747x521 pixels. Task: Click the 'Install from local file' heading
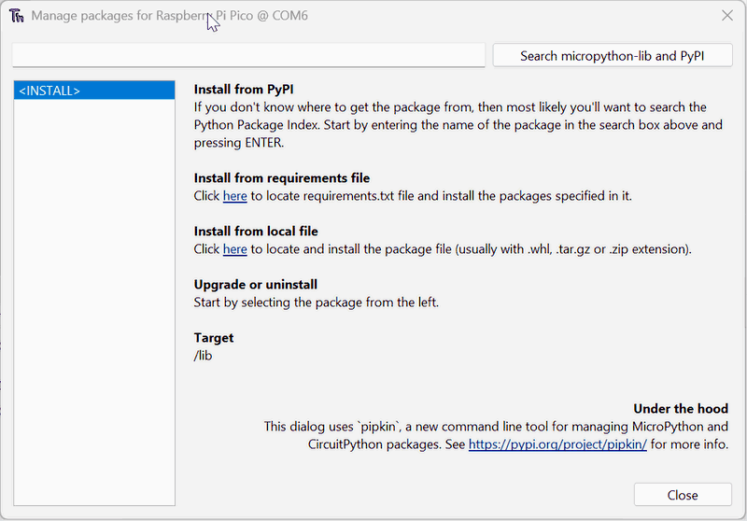click(256, 232)
